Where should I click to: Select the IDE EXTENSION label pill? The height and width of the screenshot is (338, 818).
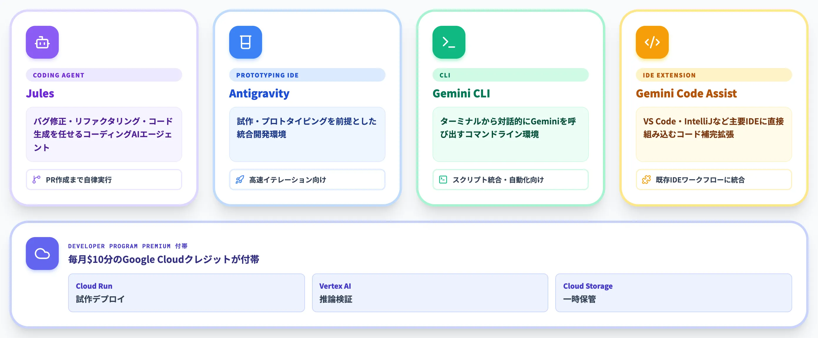(713, 75)
